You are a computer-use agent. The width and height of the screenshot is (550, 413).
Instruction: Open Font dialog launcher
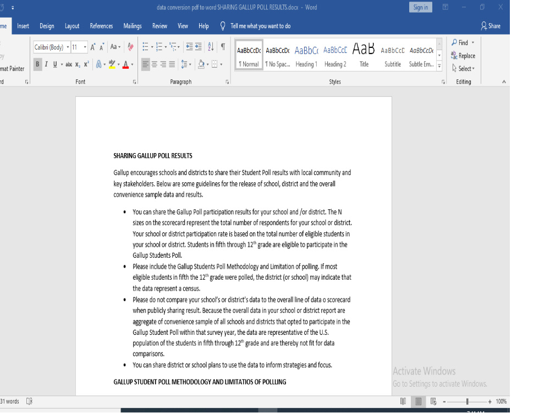[135, 82]
